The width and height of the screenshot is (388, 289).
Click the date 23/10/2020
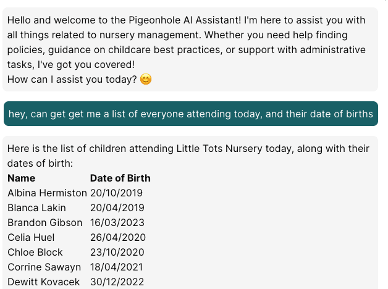click(x=117, y=252)
